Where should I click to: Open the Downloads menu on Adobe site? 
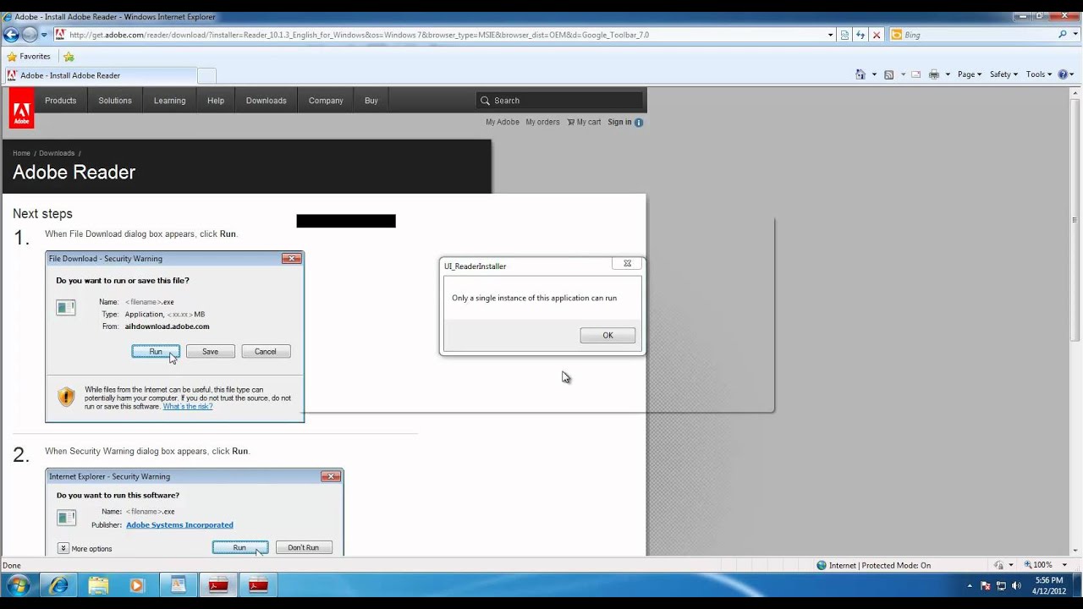267,101
